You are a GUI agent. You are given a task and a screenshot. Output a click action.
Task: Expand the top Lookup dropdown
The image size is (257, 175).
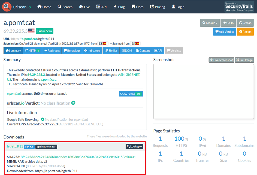(210, 23)
